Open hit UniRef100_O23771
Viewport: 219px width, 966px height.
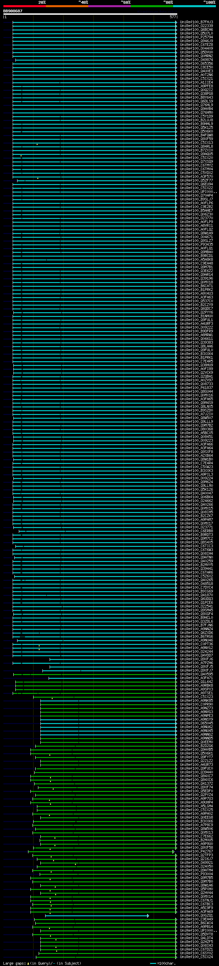pyautogui.click(x=196, y=527)
